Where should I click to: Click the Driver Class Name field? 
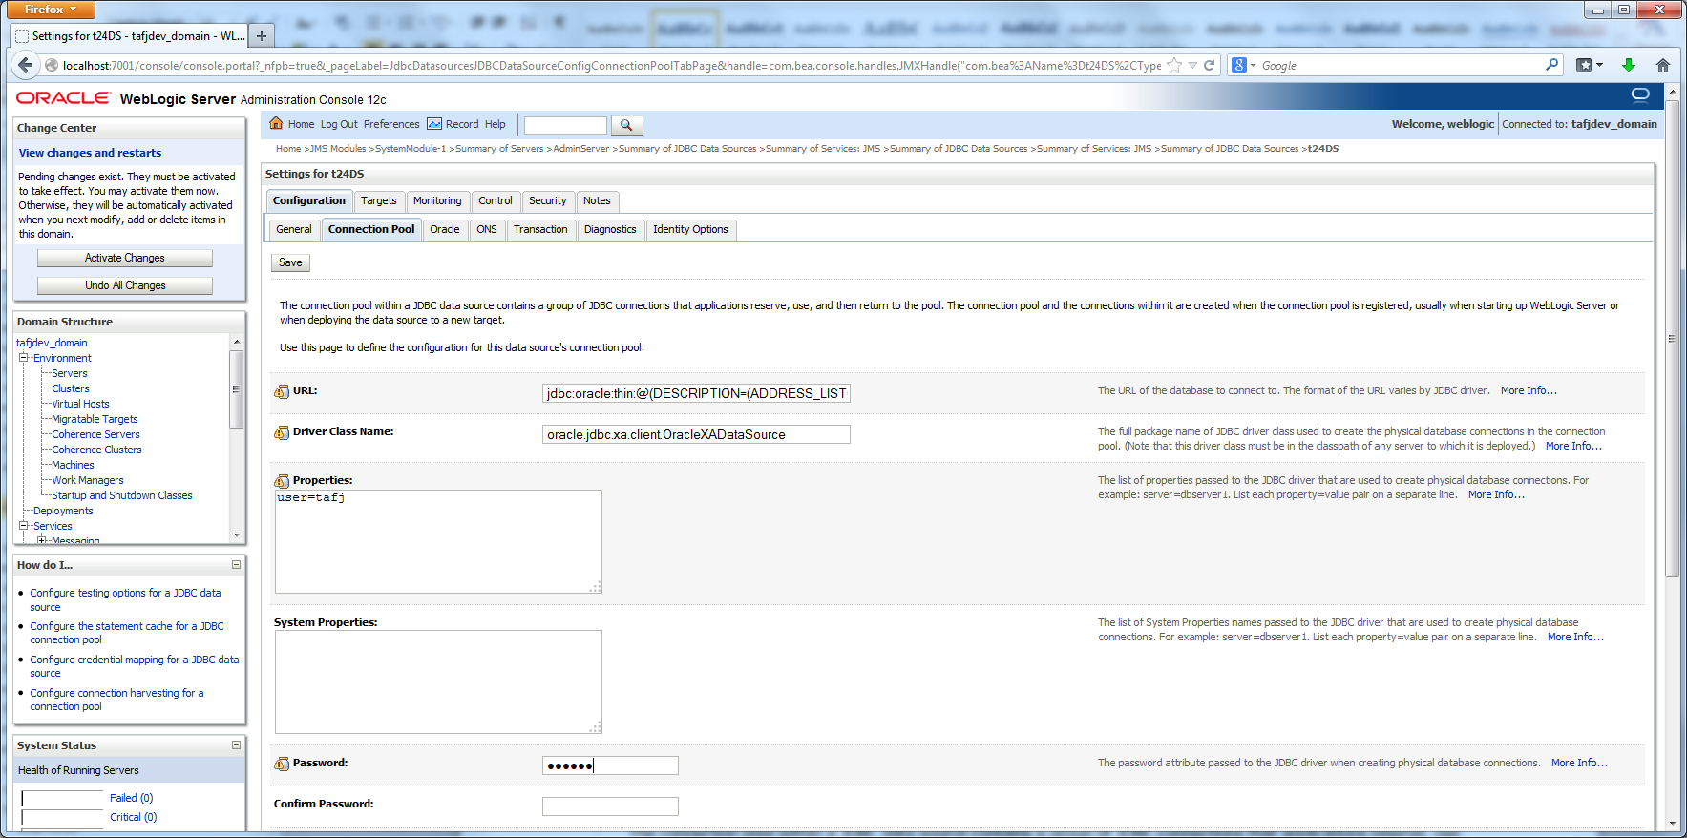click(x=696, y=434)
